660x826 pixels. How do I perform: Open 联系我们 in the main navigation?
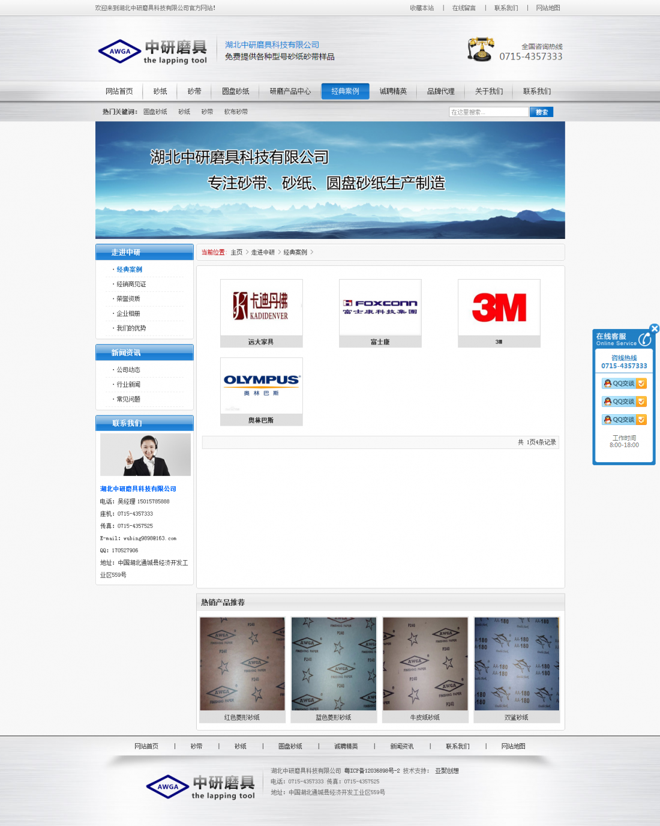[537, 91]
